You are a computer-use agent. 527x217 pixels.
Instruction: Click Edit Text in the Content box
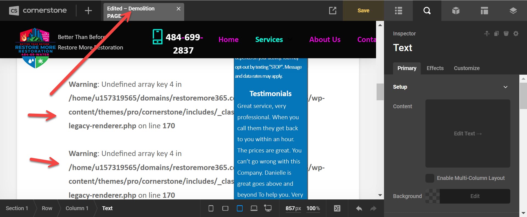pyautogui.click(x=467, y=133)
